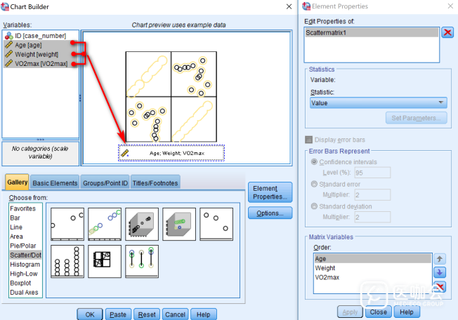Select the Grouped 3-D Scatter thumbnail
This screenshot has height=320, width=458.
tap(179, 222)
